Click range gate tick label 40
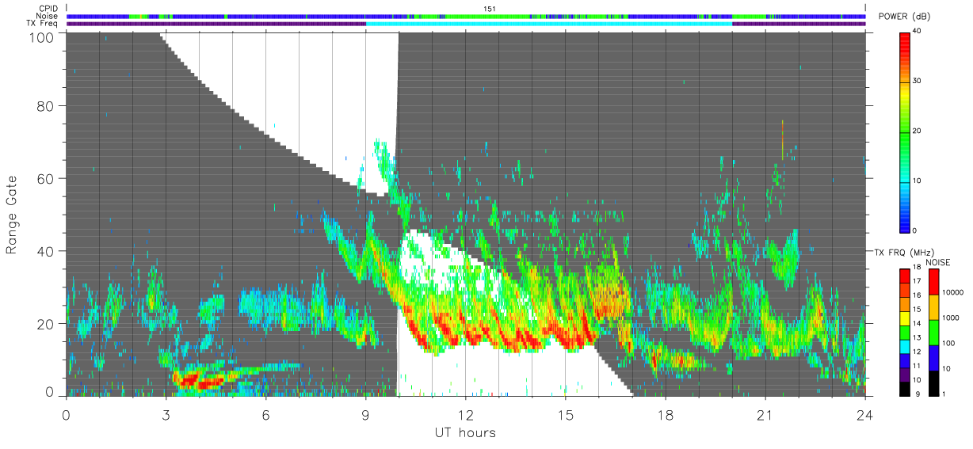973x449 pixels. coord(46,251)
